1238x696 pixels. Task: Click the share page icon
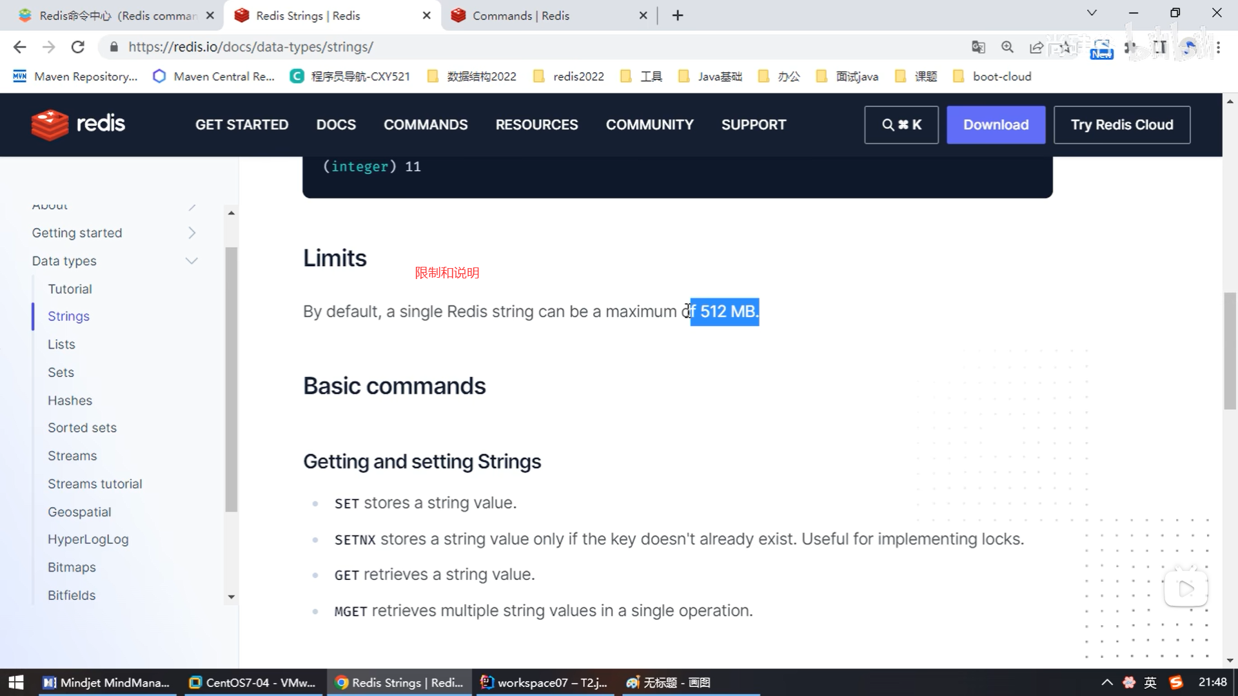(1036, 47)
